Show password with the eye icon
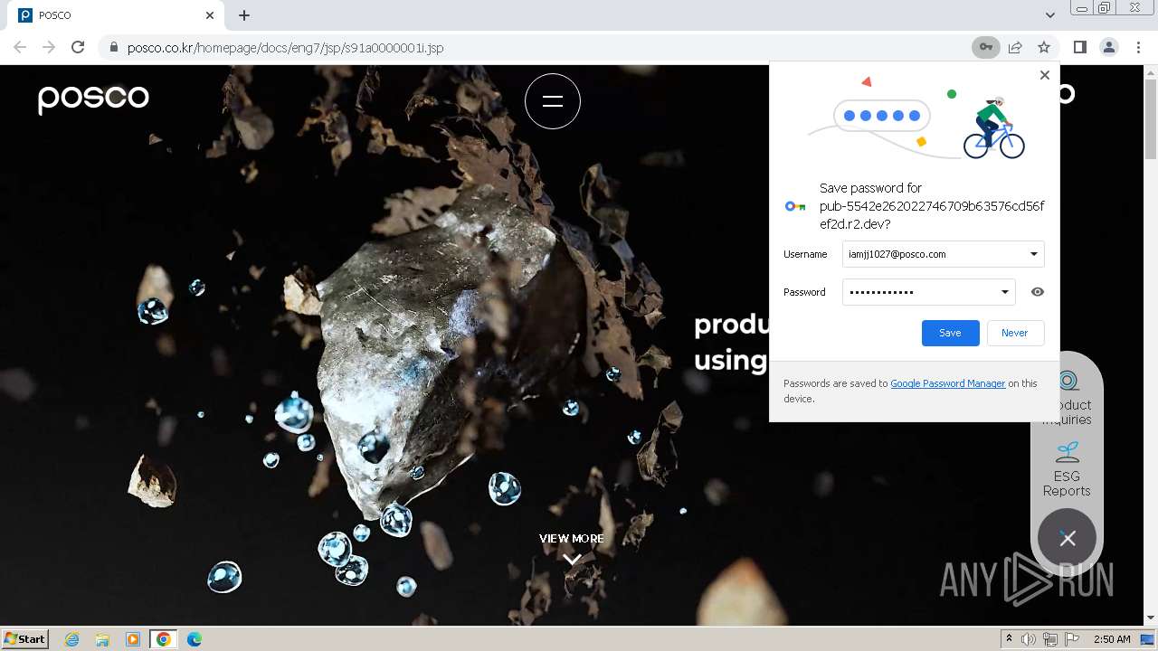1158x651 pixels. pos(1038,292)
